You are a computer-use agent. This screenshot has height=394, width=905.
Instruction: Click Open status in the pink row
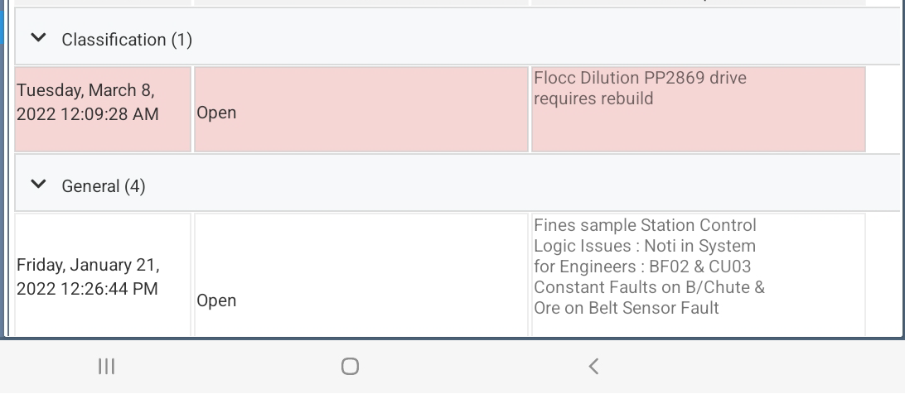click(x=216, y=113)
